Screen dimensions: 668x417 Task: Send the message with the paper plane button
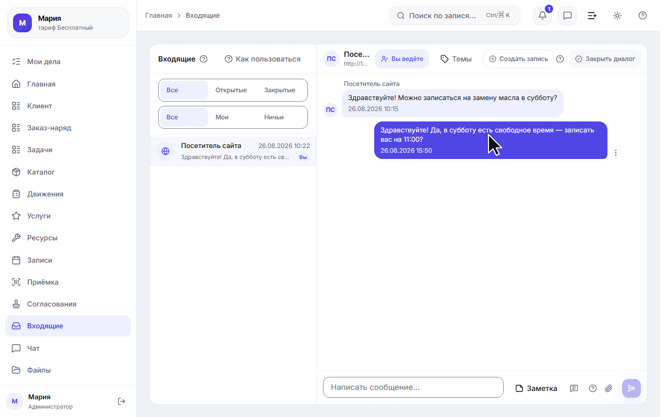pyautogui.click(x=631, y=388)
